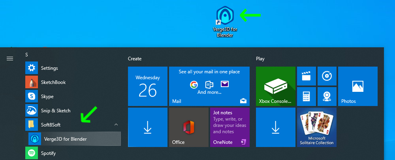
Task: Click the download tile under Play
Action: click(x=276, y=127)
